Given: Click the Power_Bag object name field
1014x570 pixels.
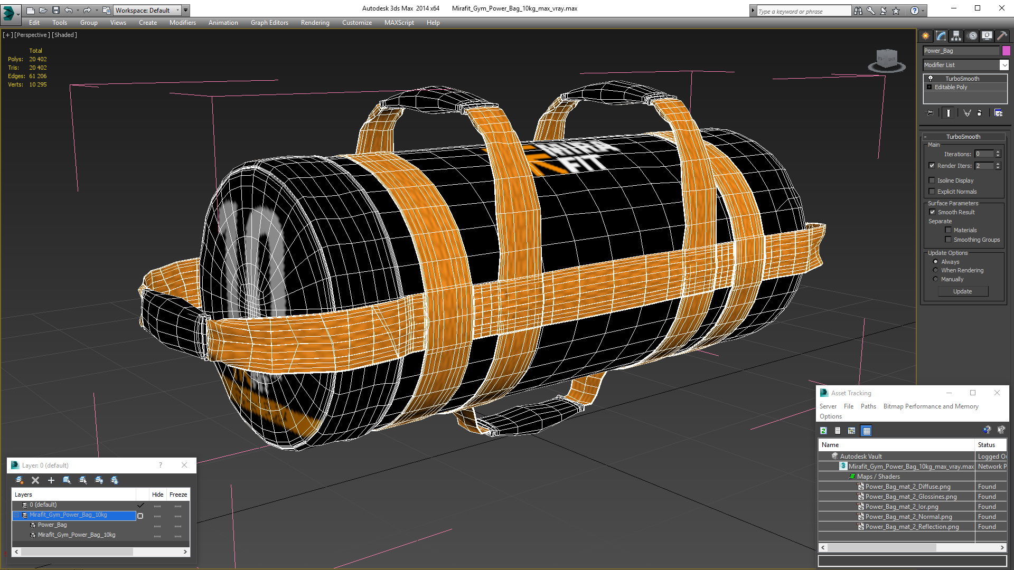Looking at the screenshot, I should pyautogui.click(x=961, y=51).
